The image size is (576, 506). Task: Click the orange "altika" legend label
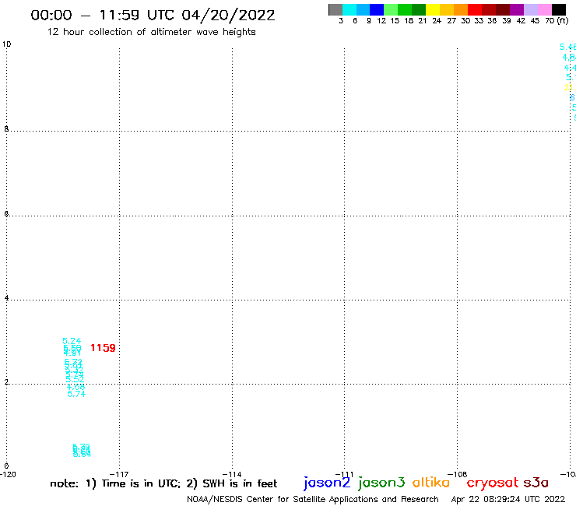tap(431, 482)
